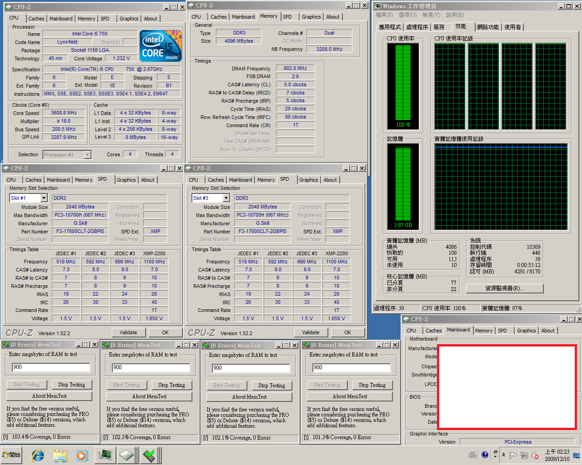Click the IME keyboard icon in language bar
The height and width of the screenshot is (465, 582).
(472, 455)
